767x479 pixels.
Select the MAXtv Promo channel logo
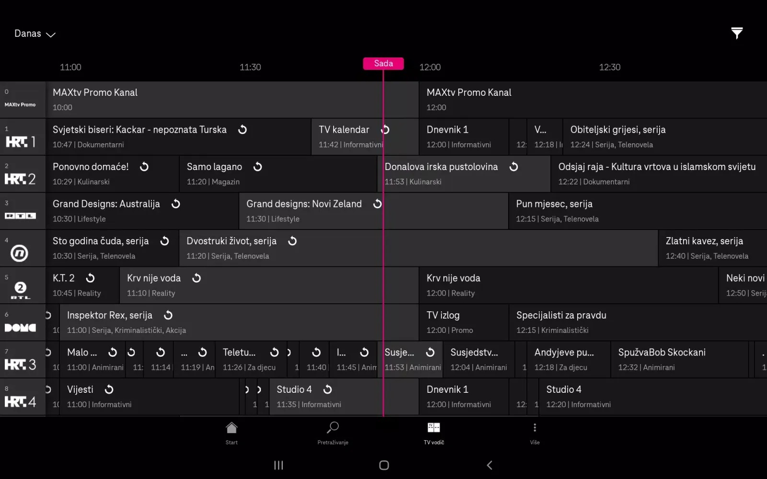pyautogui.click(x=20, y=104)
